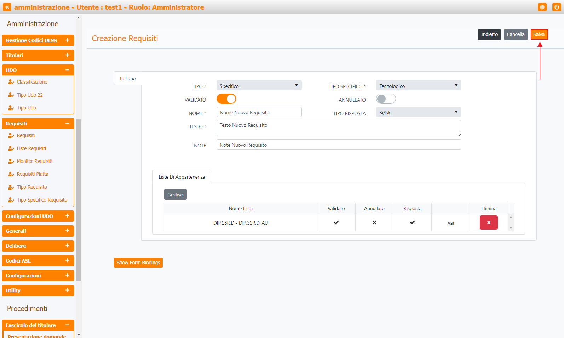This screenshot has height=338, width=564.
Task: Open the TIPO dropdown showing Specifico
Action: 259,86
